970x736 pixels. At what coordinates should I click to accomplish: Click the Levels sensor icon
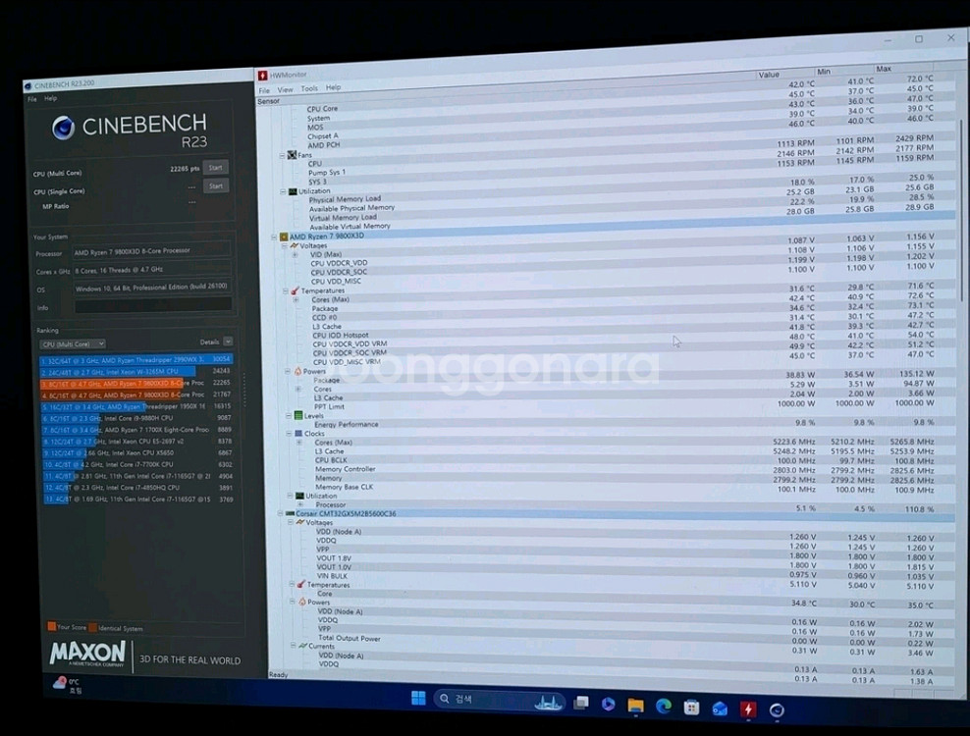tap(299, 415)
